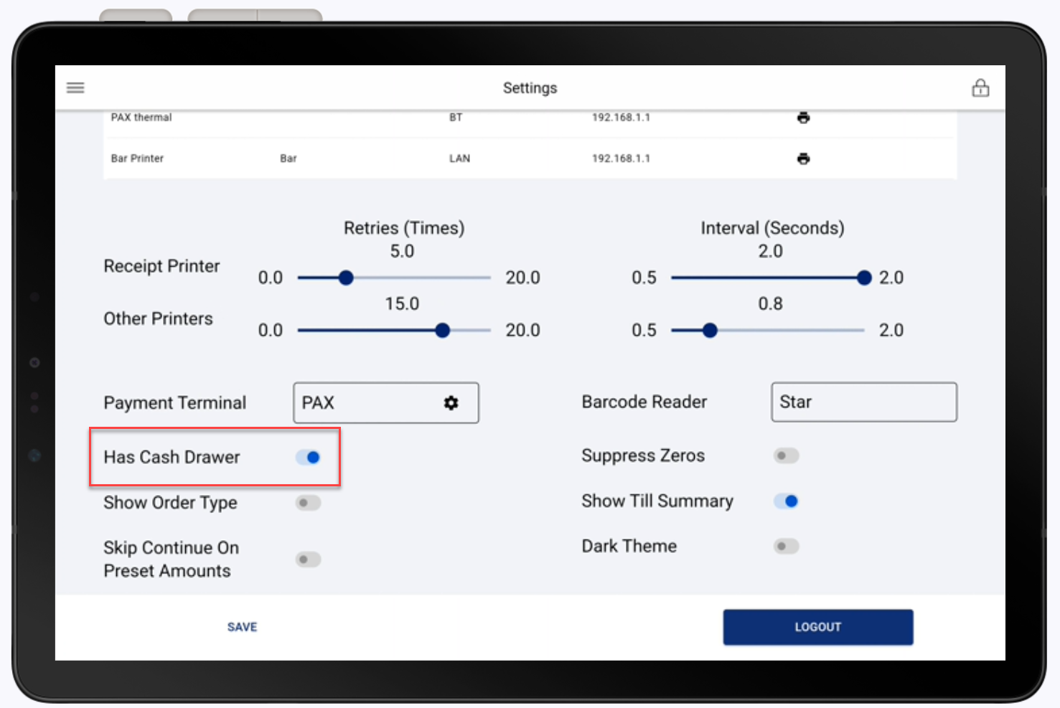
Task: Click SAVE to save settings
Action: (x=242, y=626)
